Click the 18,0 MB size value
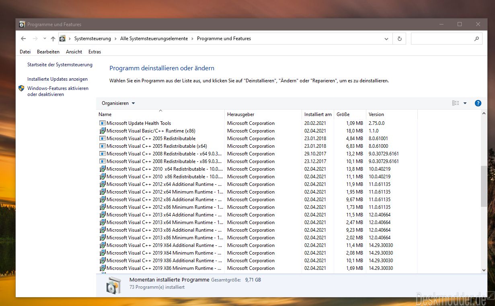495x306 pixels. (354, 131)
